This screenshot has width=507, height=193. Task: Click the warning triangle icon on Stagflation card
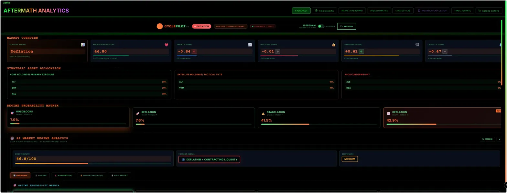pos(263,113)
